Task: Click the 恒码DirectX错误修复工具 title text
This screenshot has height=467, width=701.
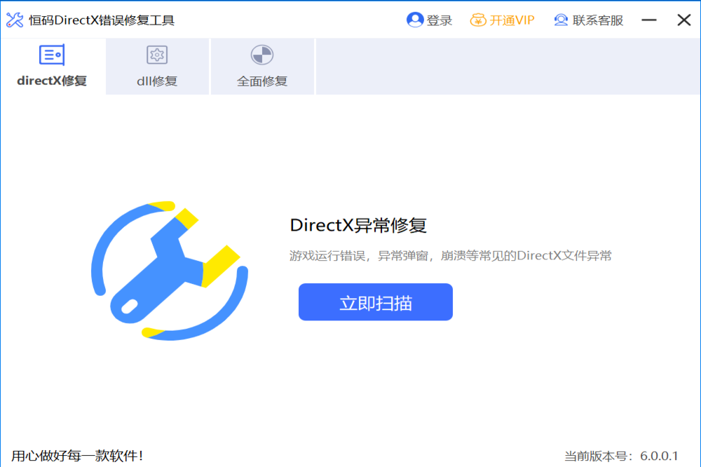Action: 102,20
